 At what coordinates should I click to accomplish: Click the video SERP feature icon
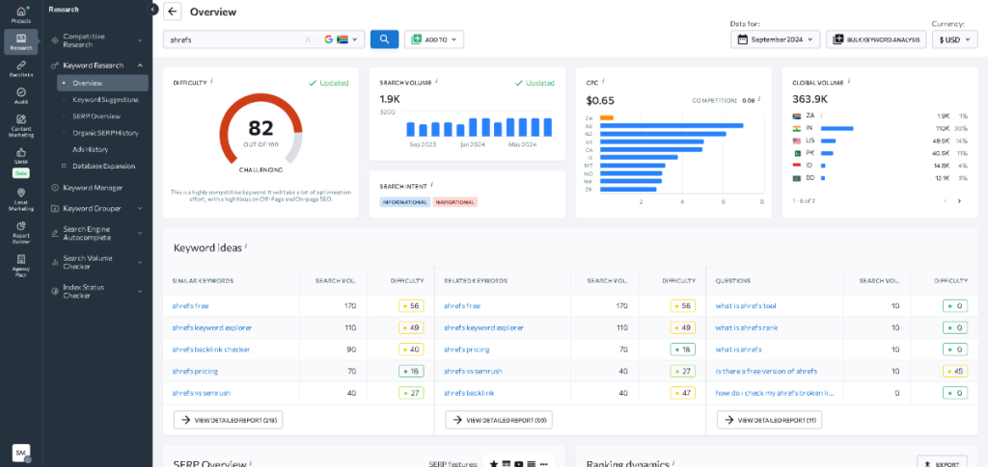pos(518,464)
